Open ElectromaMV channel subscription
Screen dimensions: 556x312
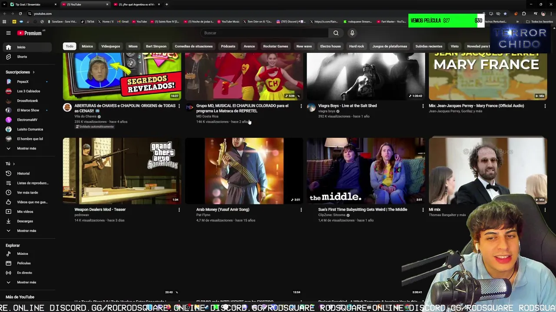tap(27, 120)
